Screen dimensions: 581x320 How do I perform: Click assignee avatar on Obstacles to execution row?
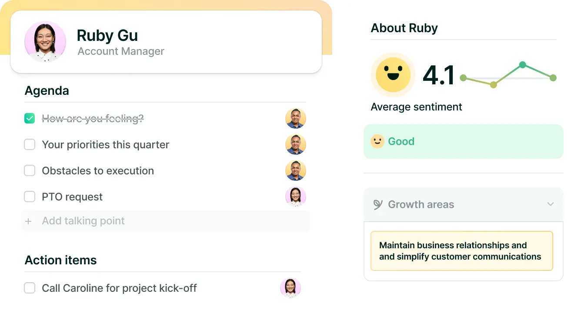tap(296, 170)
